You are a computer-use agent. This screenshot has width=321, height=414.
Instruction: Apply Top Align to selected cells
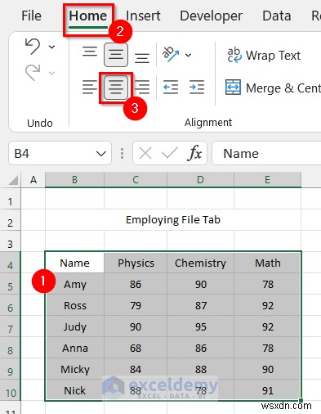pos(90,52)
